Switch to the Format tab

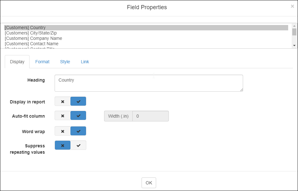coord(42,62)
